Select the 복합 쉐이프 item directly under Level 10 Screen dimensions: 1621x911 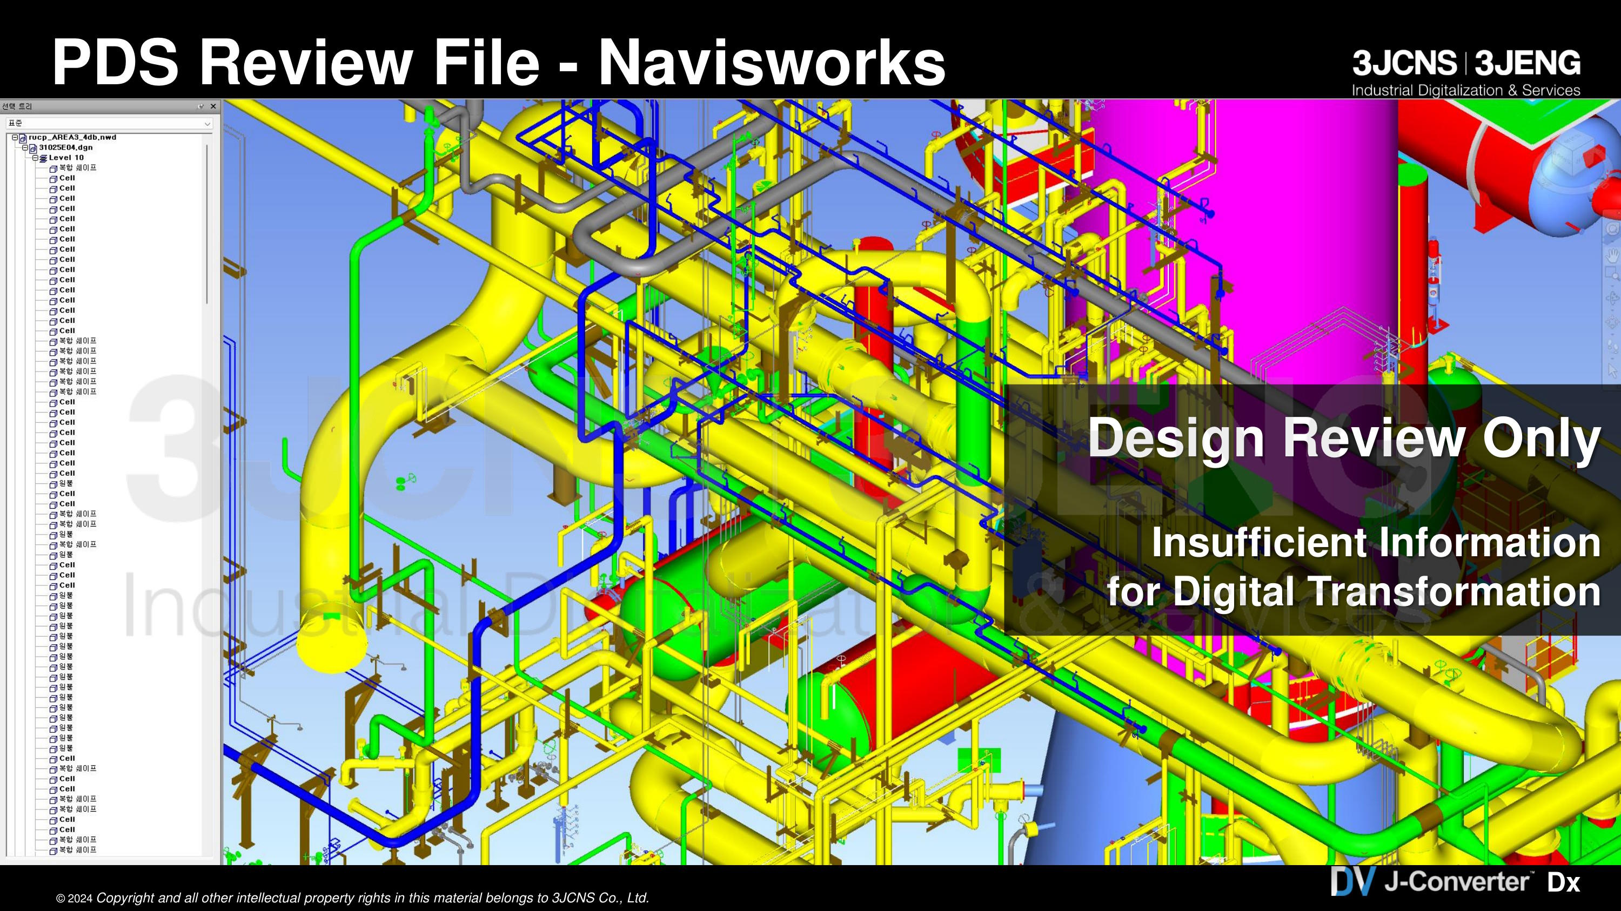[x=78, y=168]
